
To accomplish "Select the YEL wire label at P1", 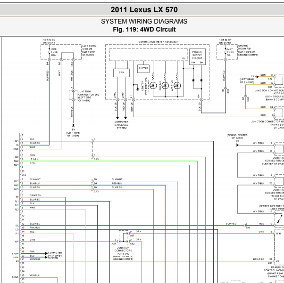I will coord(32,232).
